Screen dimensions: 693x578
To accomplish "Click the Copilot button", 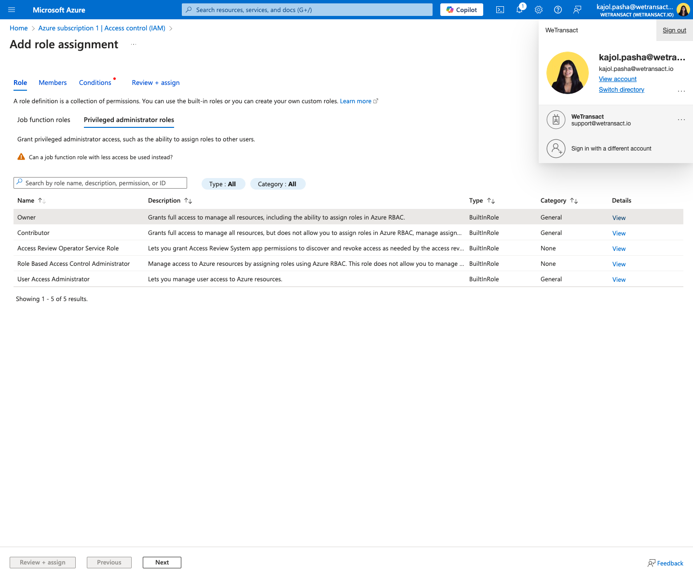I will click(x=462, y=10).
